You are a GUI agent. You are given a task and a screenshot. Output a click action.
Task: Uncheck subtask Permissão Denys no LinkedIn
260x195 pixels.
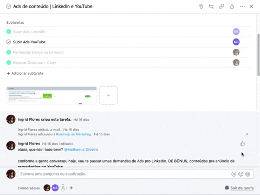coord(9,53)
